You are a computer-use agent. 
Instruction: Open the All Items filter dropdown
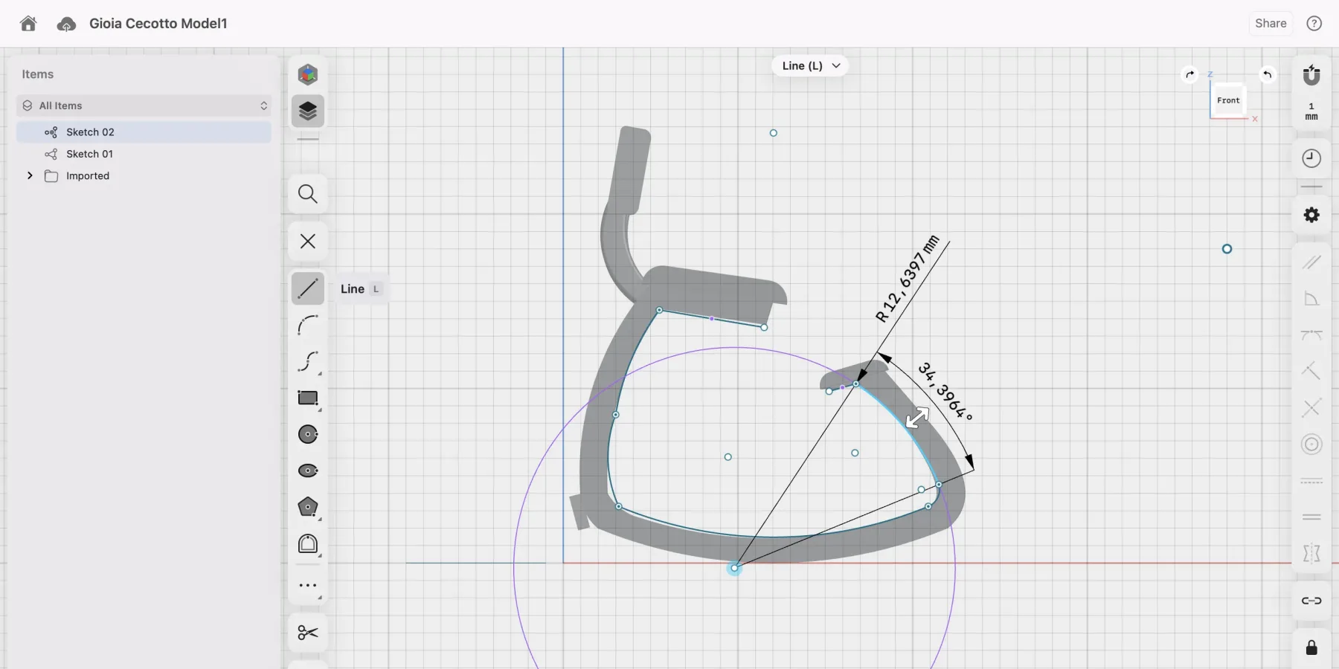pyautogui.click(x=144, y=106)
